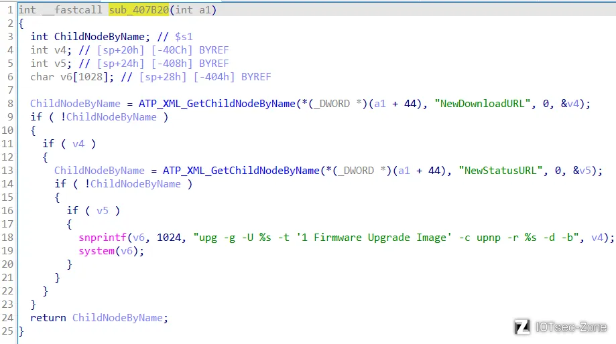Click v4 in the if ( v4 ) condition

click(x=78, y=144)
